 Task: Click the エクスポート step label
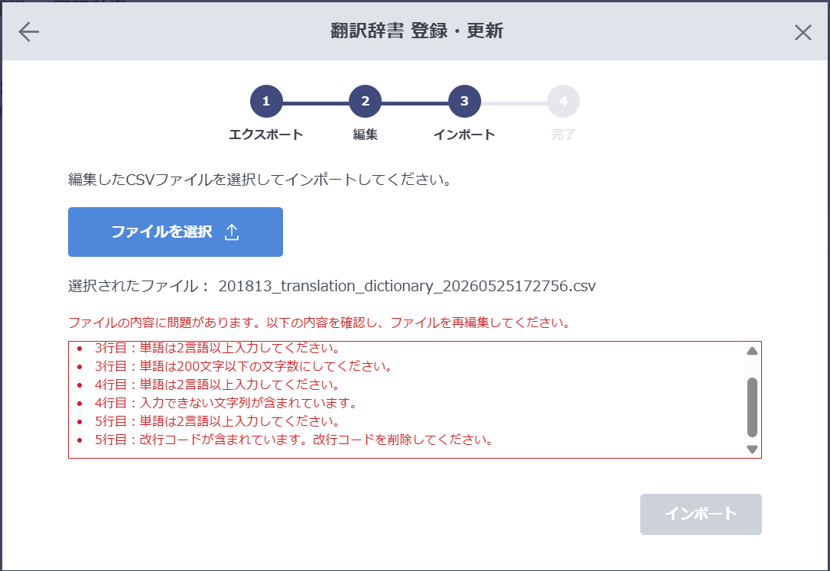(265, 135)
